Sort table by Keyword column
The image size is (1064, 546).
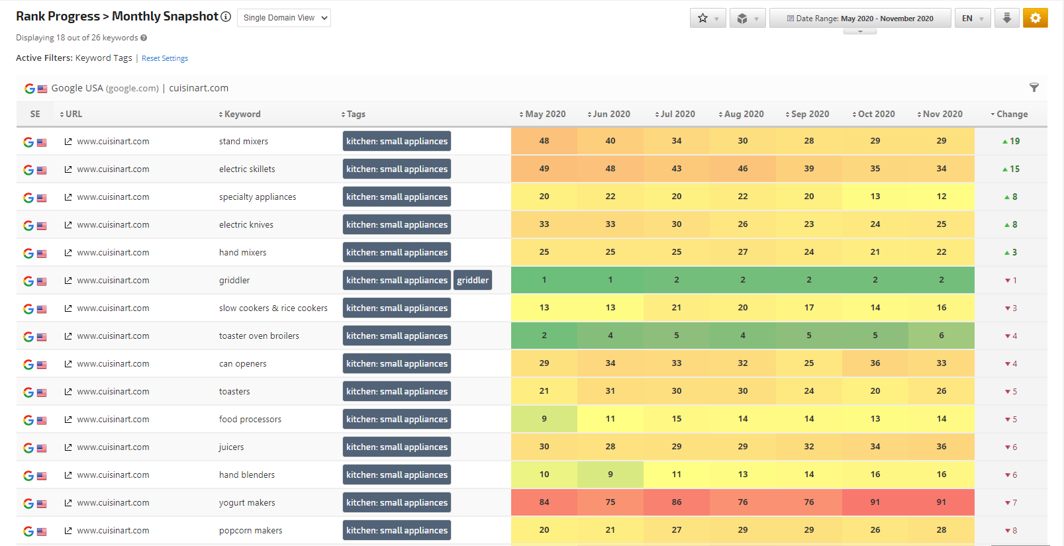[x=242, y=114]
